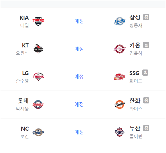Select the Kiwoom Heroes logo
This screenshot has width=166, height=153.
(x=120, y=49)
